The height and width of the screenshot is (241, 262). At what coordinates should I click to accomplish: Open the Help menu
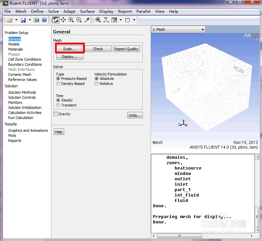click(x=174, y=11)
